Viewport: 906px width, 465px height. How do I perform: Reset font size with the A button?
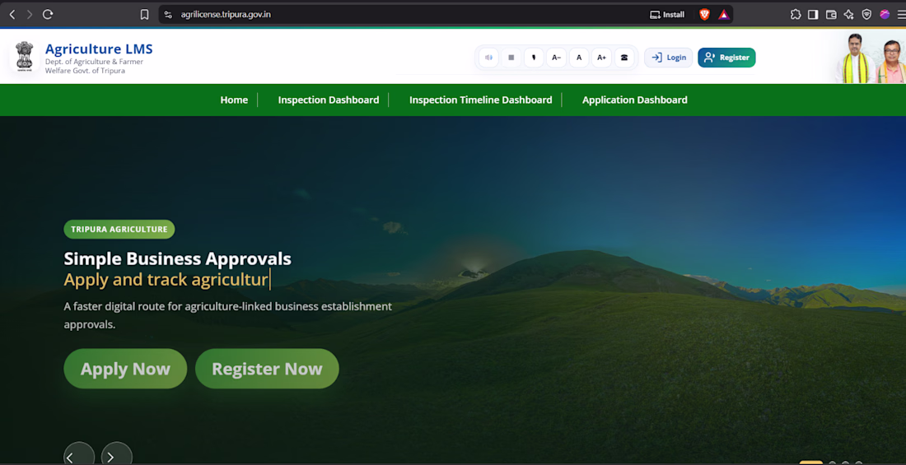coord(579,57)
